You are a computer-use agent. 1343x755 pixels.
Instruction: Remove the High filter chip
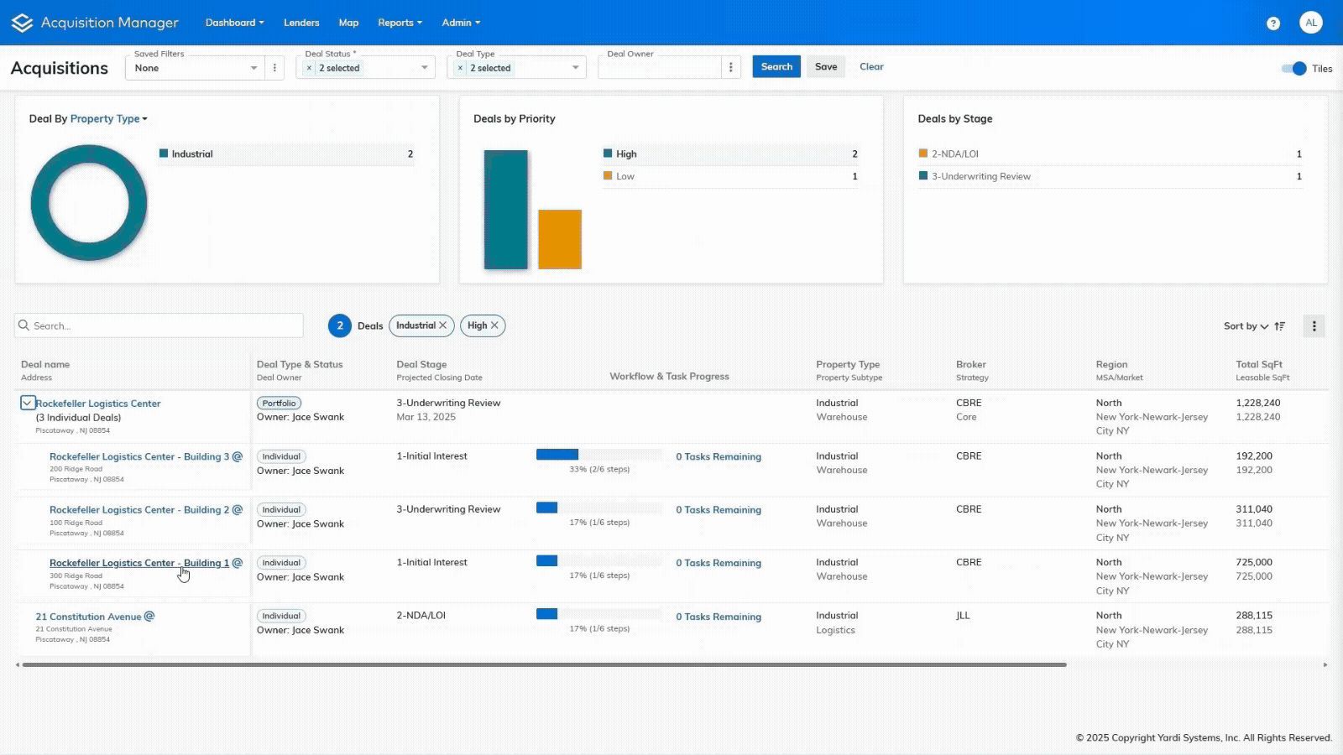coord(494,325)
